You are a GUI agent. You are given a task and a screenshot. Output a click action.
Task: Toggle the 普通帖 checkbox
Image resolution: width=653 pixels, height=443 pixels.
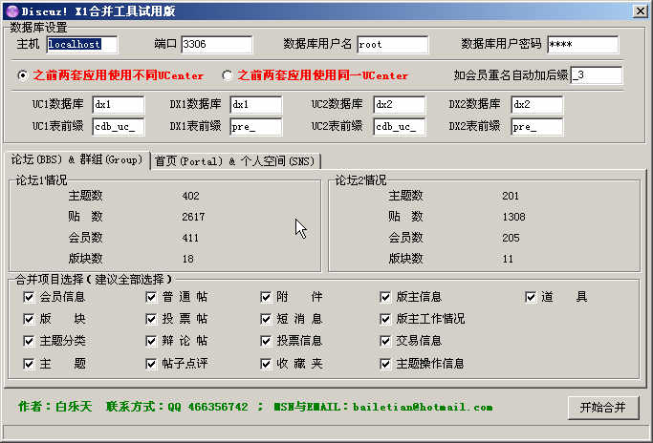coord(151,297)
